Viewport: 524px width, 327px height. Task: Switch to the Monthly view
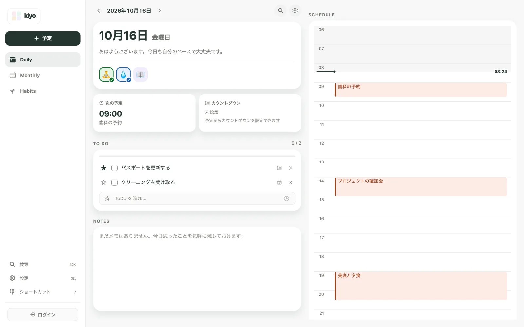pyautogui.click(x=43, y=75)
